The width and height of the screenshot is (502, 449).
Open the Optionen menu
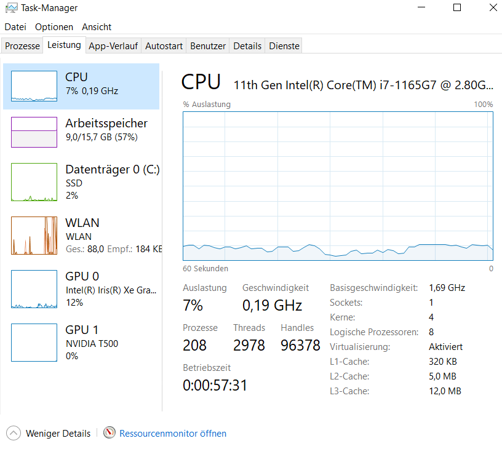pyautogui.click(x=54, y=27)
